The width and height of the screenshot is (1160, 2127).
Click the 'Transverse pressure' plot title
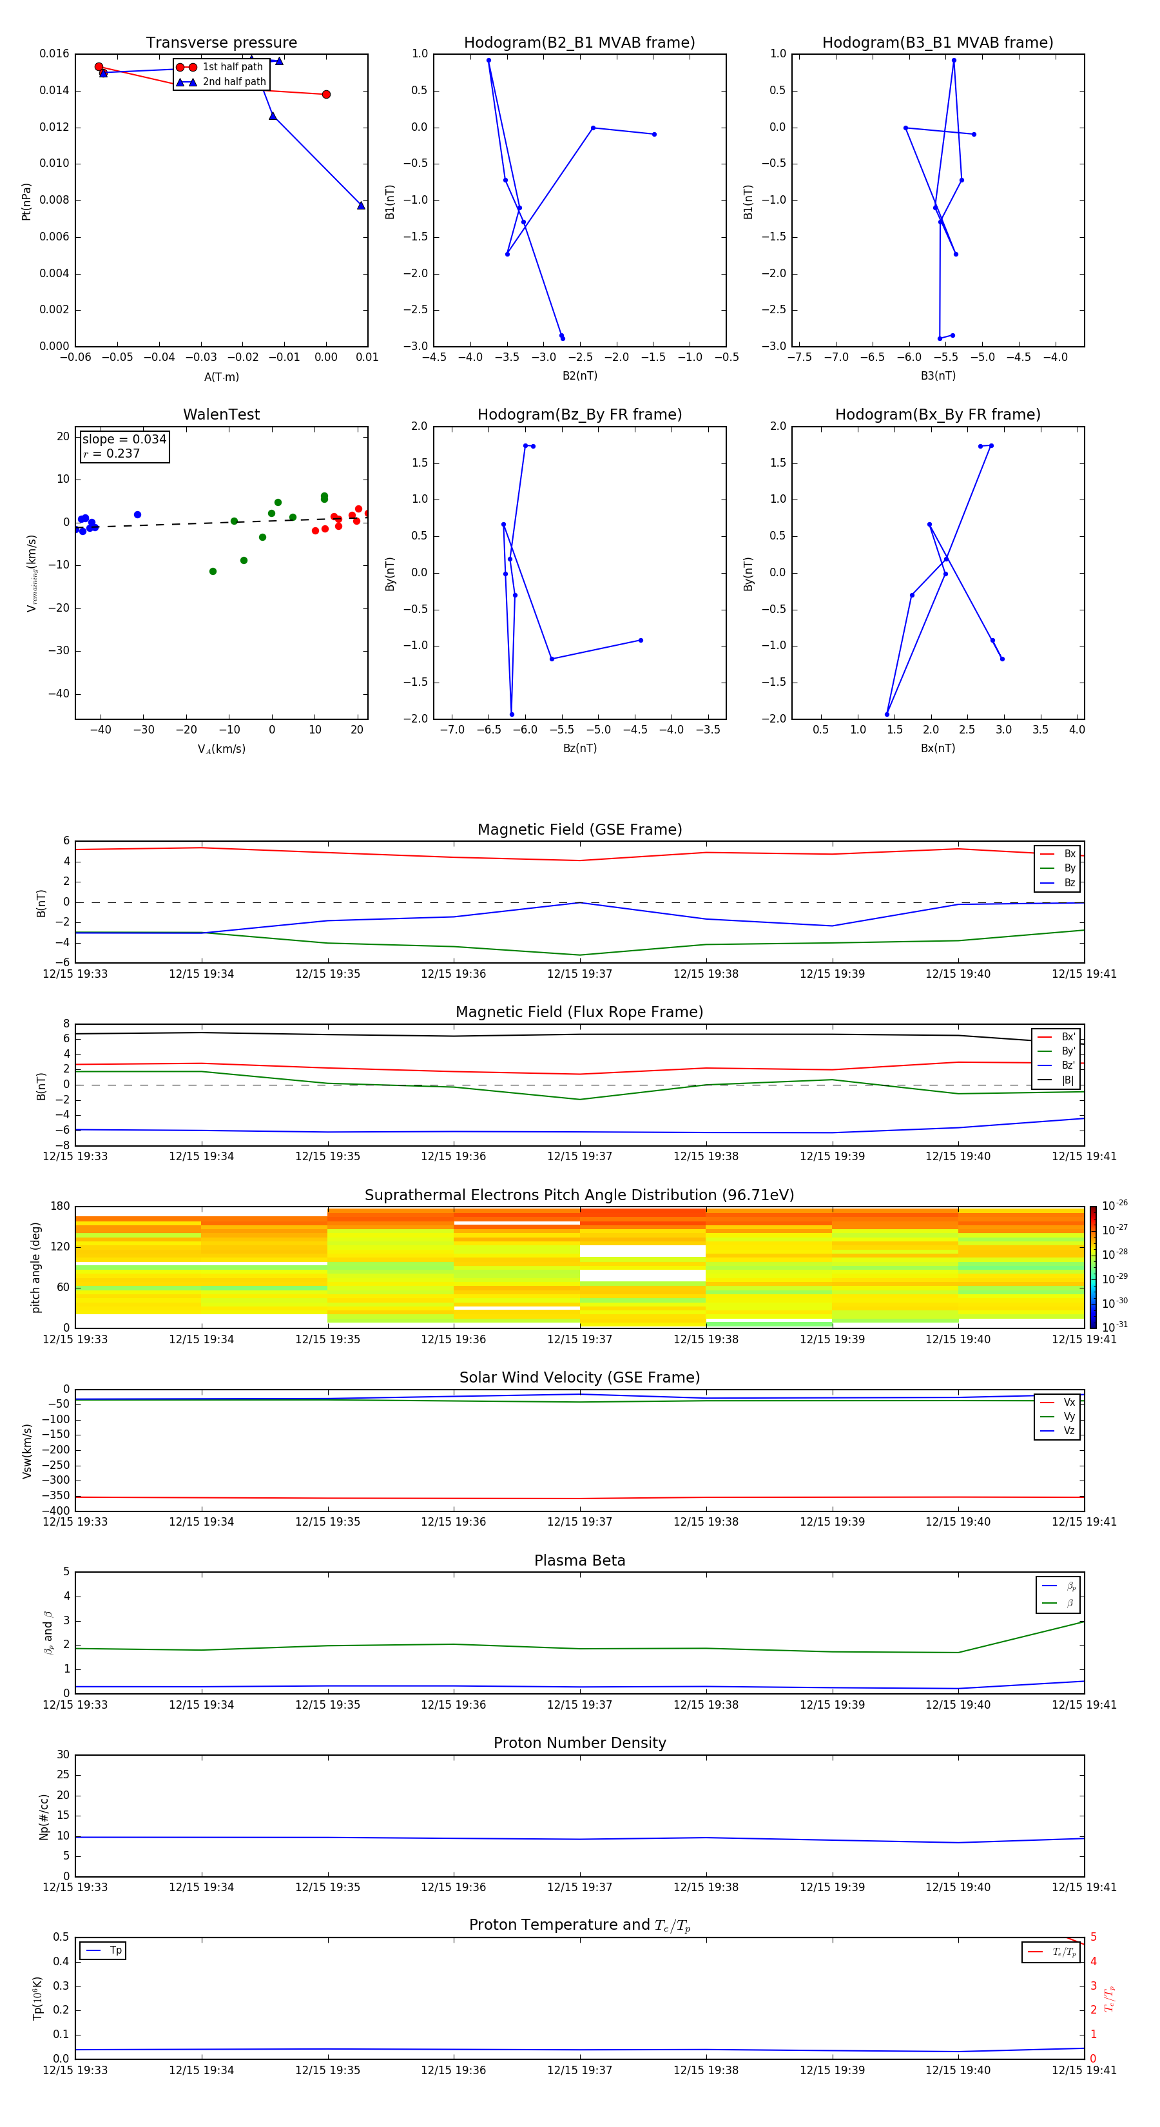point(221,43)
